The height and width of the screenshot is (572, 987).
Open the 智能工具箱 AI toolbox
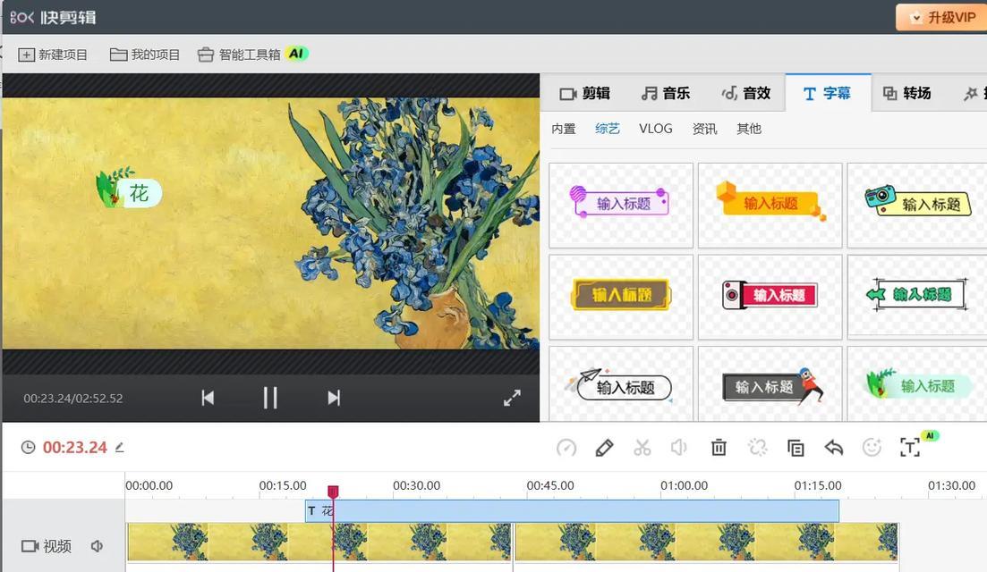tap(252, 55)
